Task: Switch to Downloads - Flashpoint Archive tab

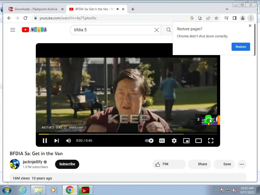Action: coord(36,9)
